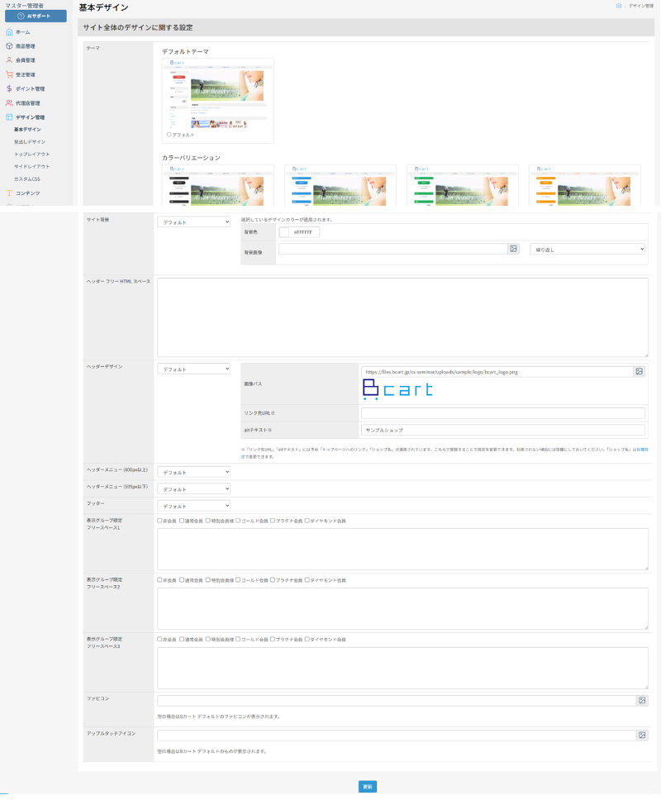
Task: Click the ポイント管理 dollar sign icon
Action: pyautogui.click(x=9, y=88)
